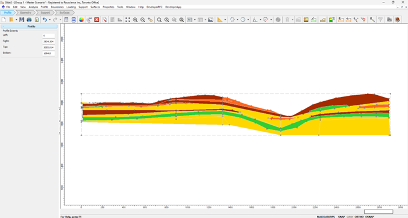Click the undo arrow icon
408x218 pixels.
[45, 20]
